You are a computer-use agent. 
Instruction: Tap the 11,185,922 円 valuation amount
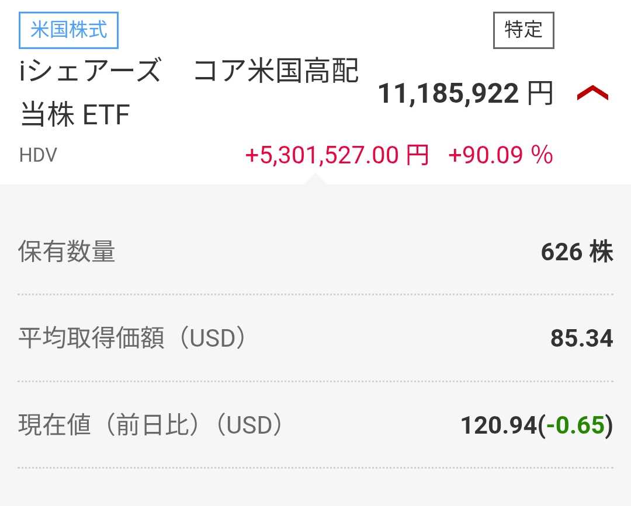448,93
